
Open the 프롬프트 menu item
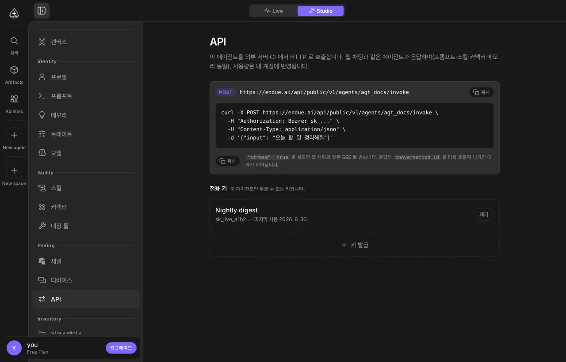point(86,96)
